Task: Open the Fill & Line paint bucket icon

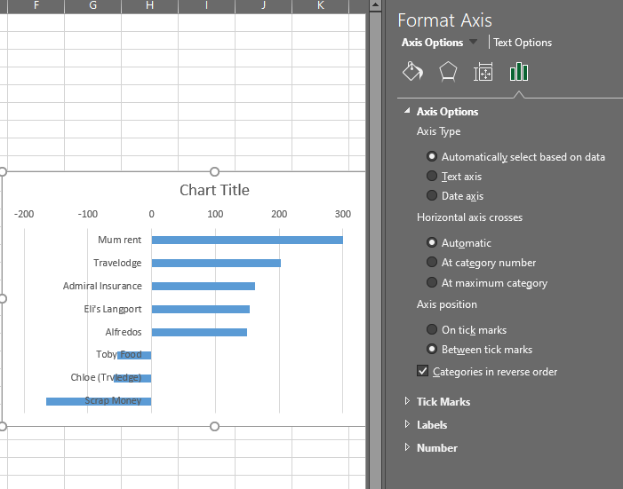Action: 412,72
